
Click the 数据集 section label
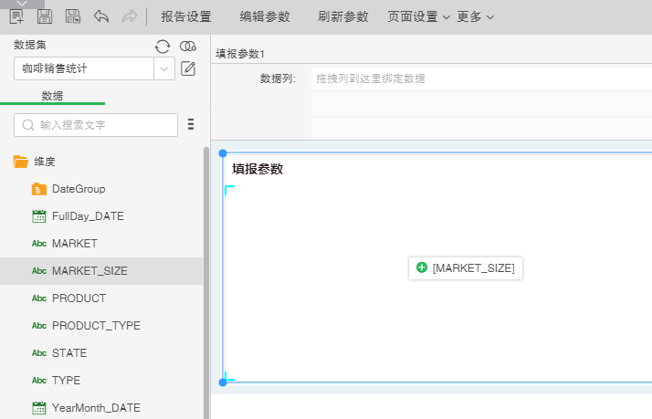click(x=30, y=45)
